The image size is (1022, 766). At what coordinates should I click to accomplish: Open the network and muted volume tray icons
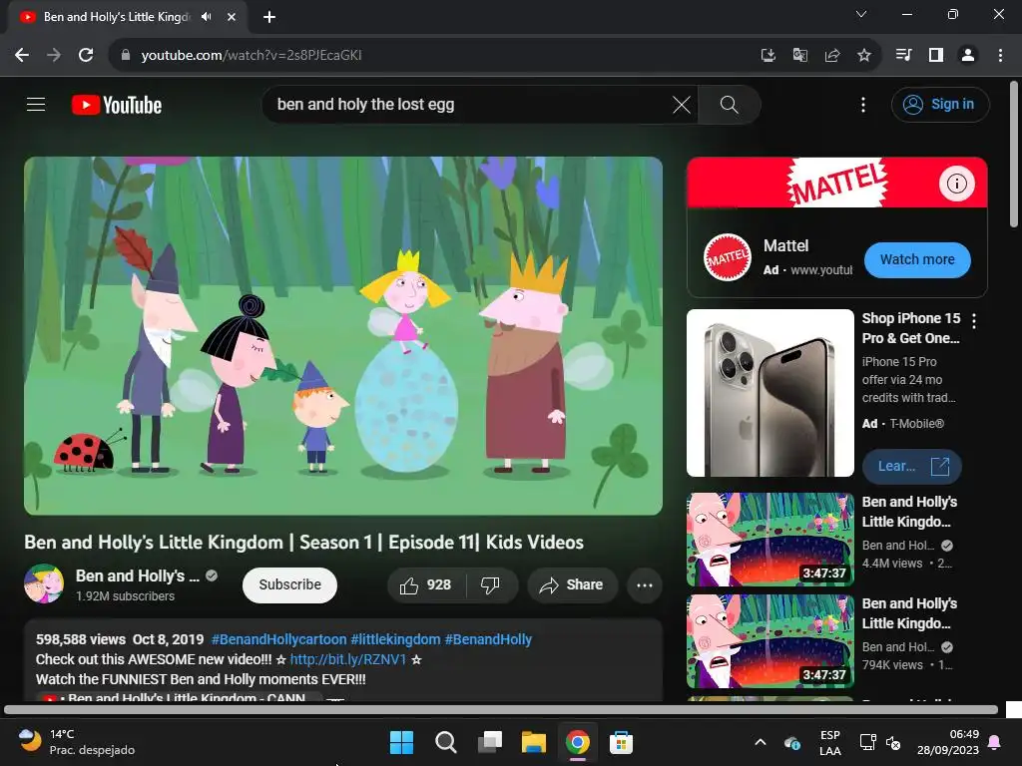pos(880,742)
